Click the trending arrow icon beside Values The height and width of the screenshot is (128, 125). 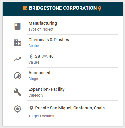click(x=18, y=59)
